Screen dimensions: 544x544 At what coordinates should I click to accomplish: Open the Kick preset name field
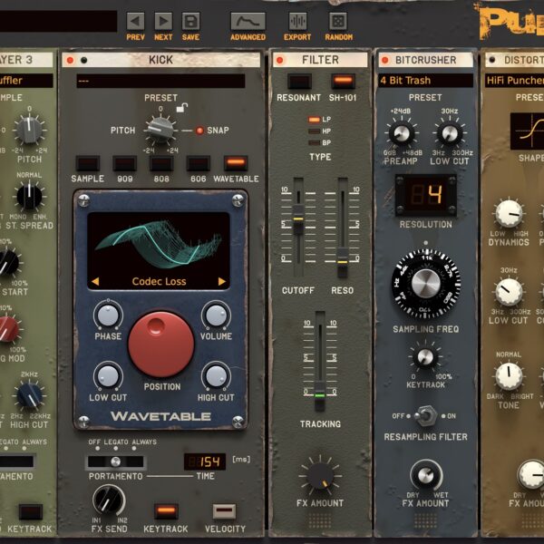coord(160,82)
